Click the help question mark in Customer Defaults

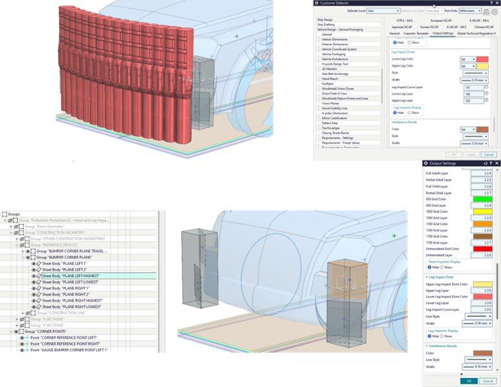[490, 3]
